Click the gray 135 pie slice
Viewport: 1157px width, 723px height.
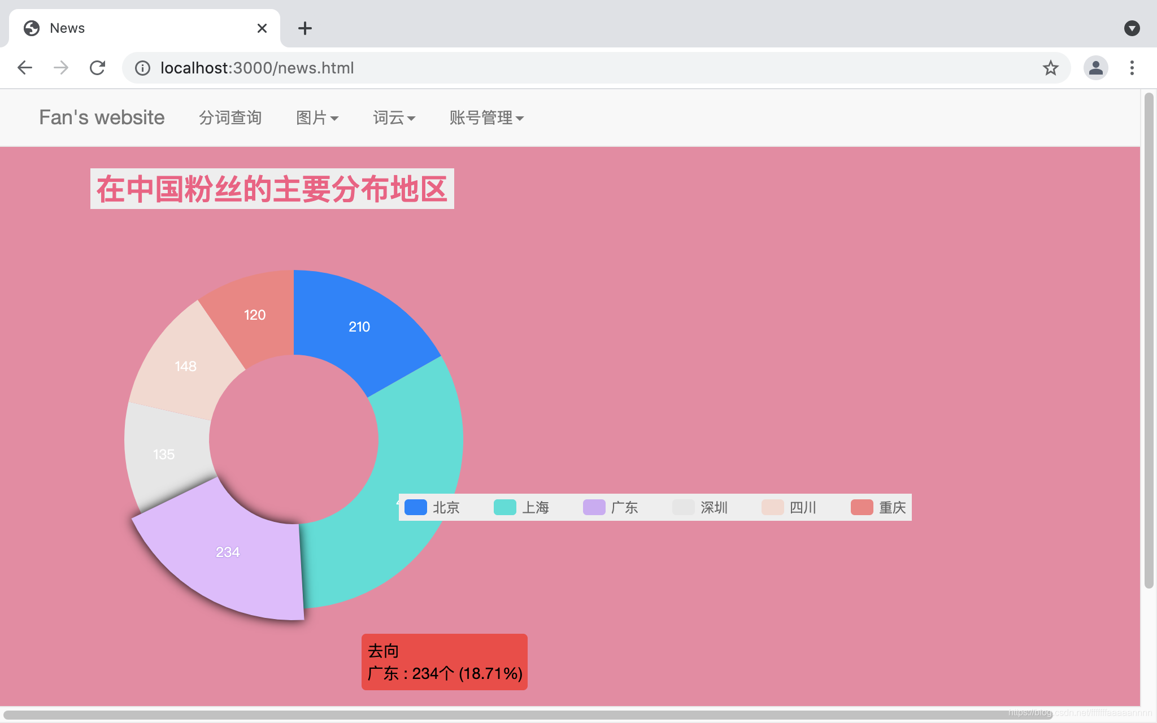(x=165, y=455)
